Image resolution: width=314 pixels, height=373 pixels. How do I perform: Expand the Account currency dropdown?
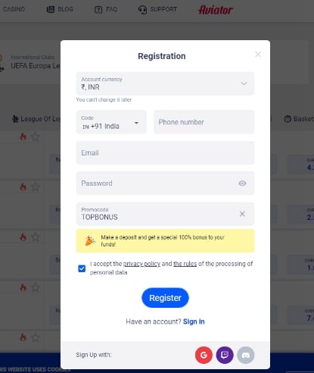165,83
